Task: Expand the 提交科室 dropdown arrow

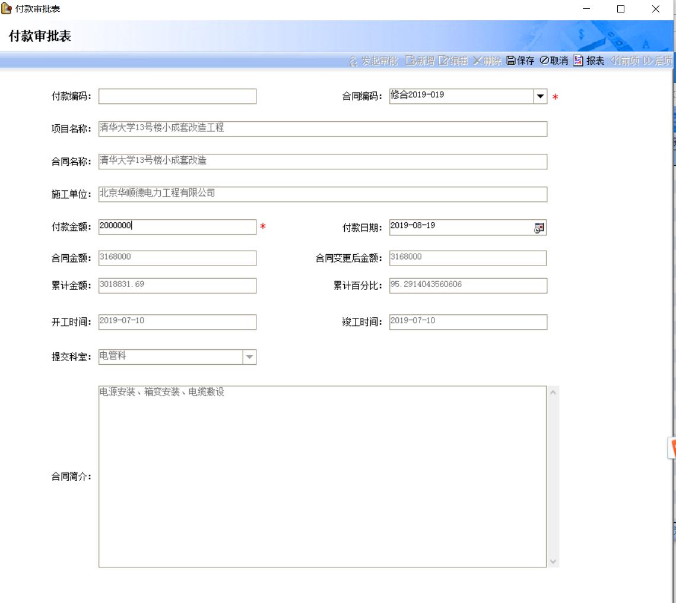Action: click(x=250, y=357)
